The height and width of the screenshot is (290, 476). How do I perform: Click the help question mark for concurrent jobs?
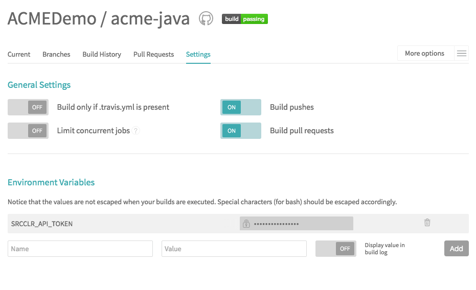(x=136, y=131)
